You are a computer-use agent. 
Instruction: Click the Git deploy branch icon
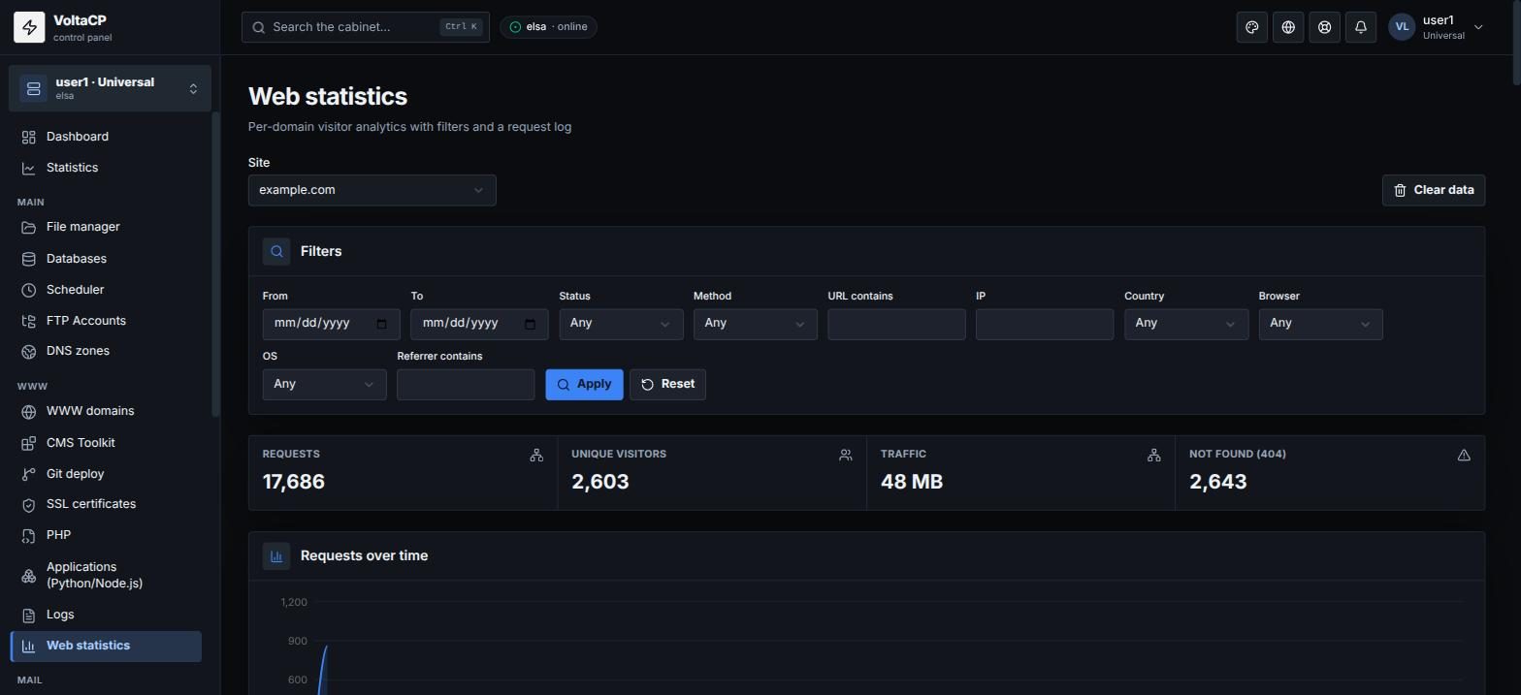pos(29,474)
